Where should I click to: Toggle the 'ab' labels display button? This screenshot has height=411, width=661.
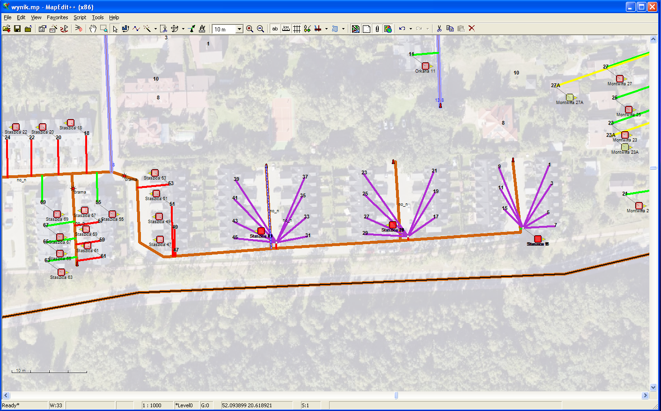pyautogui.click(x=275, y=29)
